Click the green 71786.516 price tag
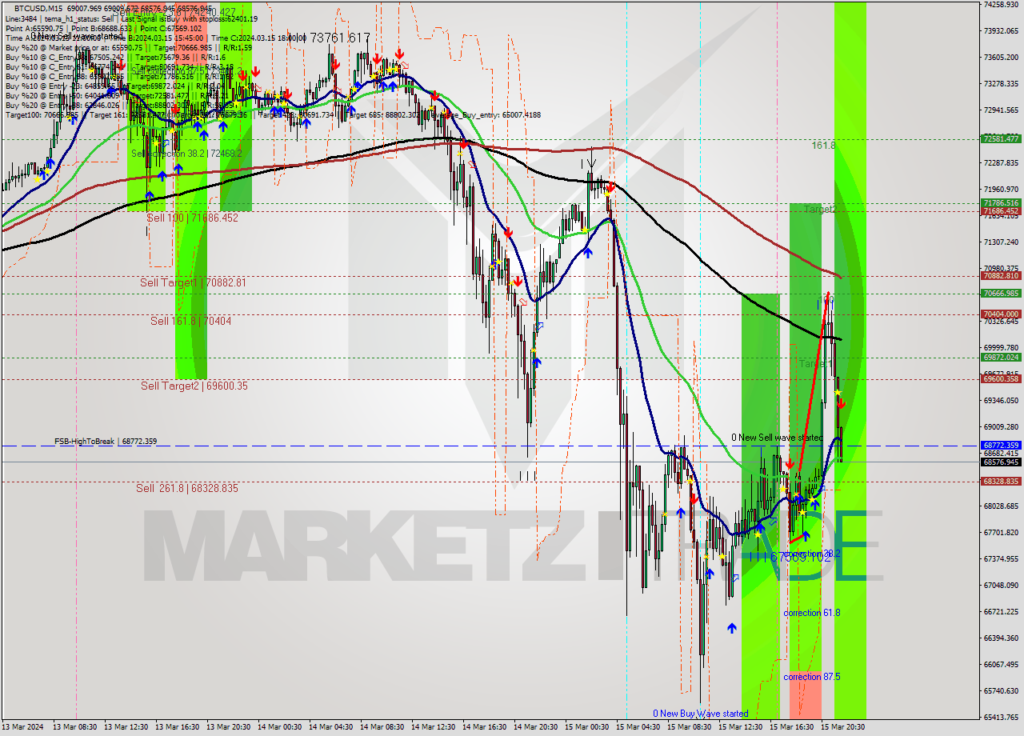Viewport: 1024px width, 736px height. click(1001, 203)
